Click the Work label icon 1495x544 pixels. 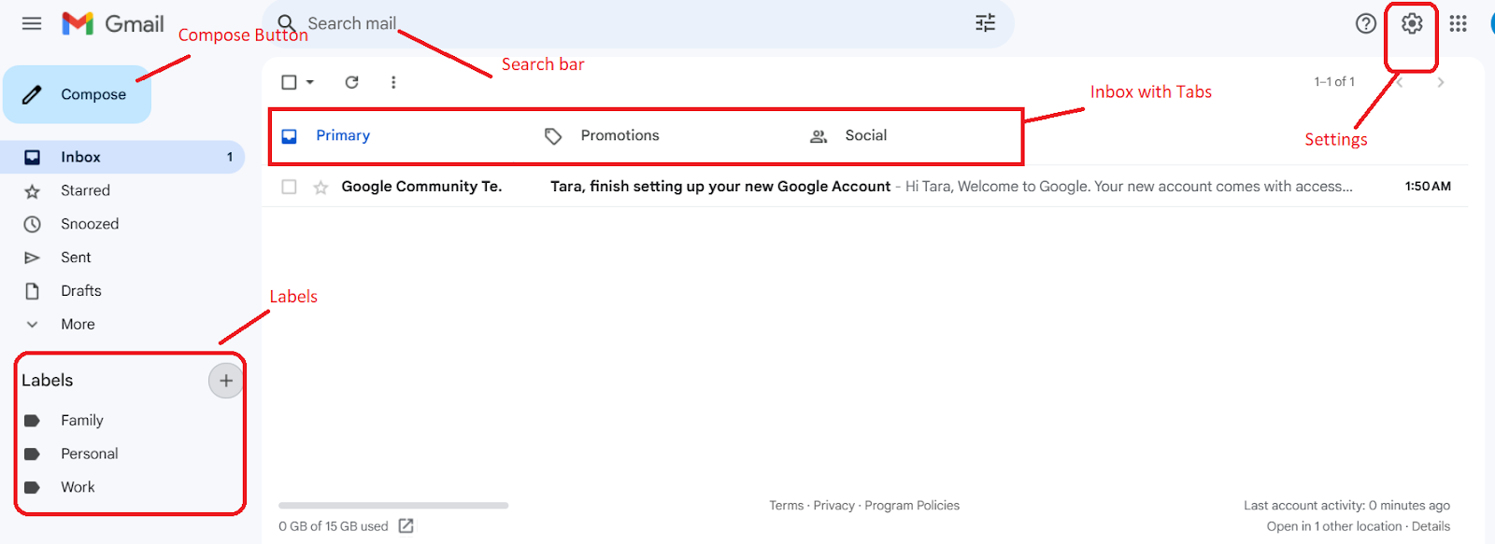(32, 488)
